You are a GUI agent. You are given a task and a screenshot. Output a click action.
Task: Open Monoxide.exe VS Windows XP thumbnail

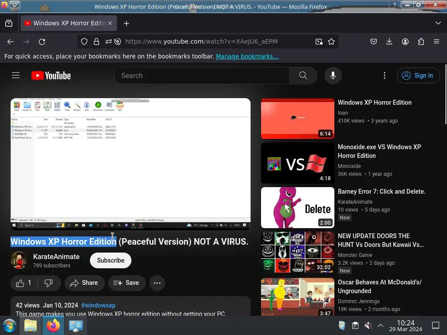click(x=298, y=163)
